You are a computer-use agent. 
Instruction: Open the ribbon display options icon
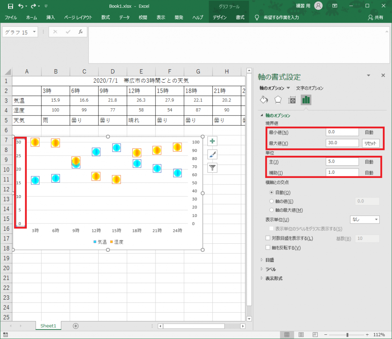tap(335, 6)
